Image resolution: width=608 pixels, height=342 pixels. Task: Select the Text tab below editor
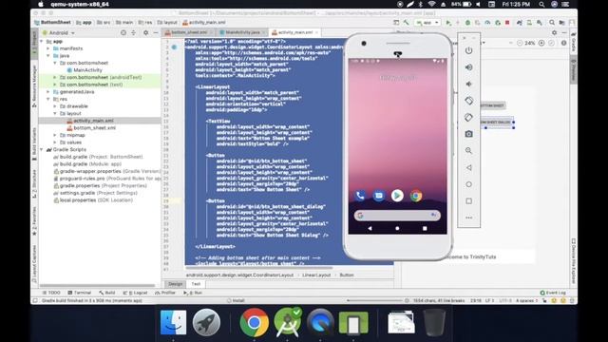click(196, 284)
